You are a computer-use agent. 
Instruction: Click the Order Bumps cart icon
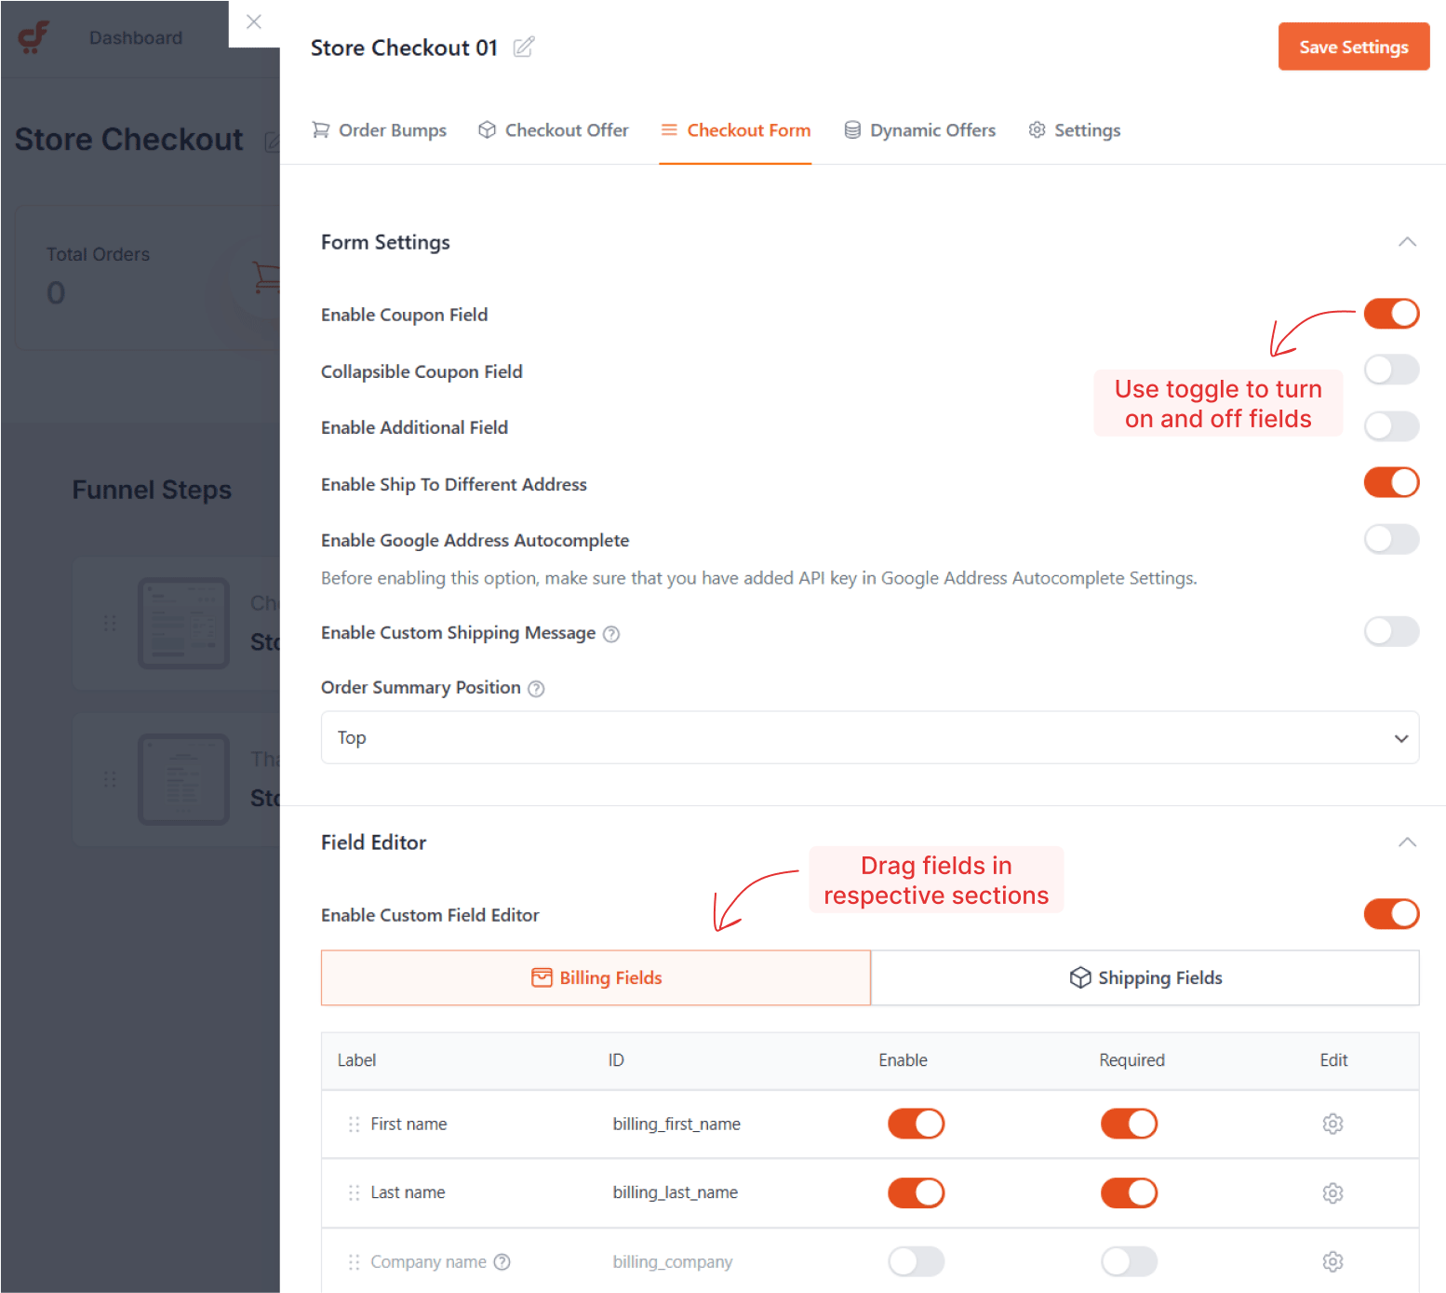point(321,130)
